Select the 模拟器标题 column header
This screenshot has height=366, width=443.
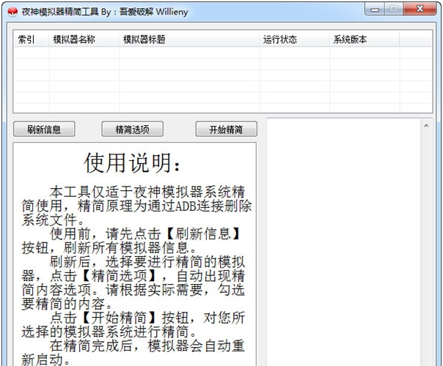point(189,40)
